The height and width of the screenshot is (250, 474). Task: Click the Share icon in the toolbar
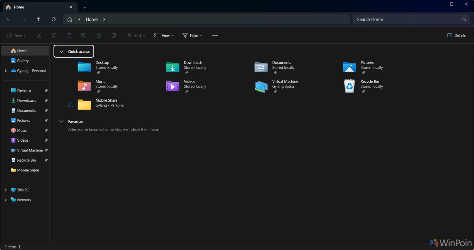point(99,35)
